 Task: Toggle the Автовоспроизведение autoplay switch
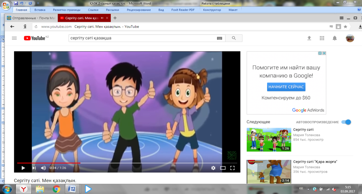(346, 122)
